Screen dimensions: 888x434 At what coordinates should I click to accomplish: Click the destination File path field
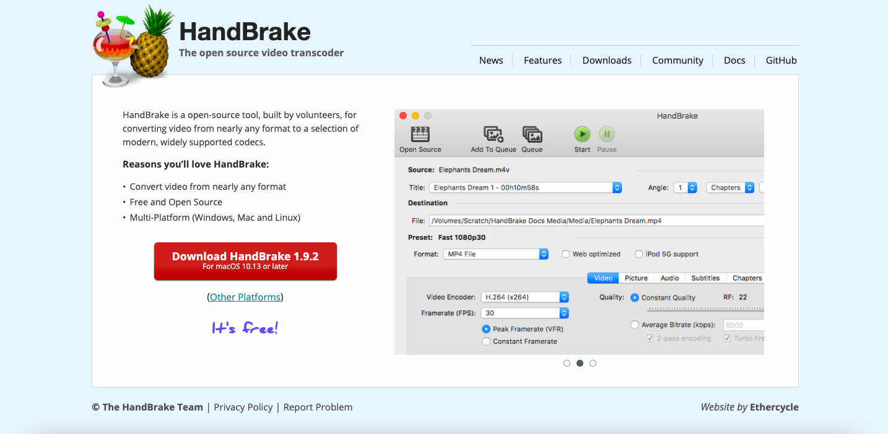[x=596, y=221]
